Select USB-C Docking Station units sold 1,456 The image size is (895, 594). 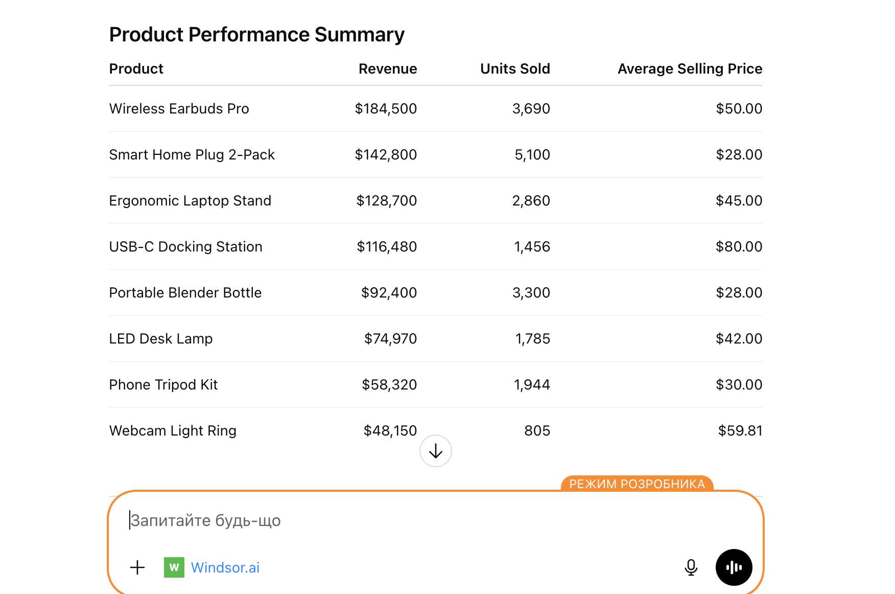pos(531,246)
